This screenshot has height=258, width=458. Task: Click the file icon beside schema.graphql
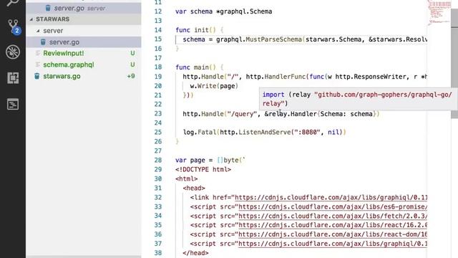pos(38,64)
